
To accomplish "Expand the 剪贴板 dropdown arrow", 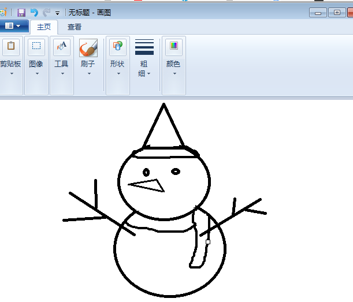I will pos(12,73).
